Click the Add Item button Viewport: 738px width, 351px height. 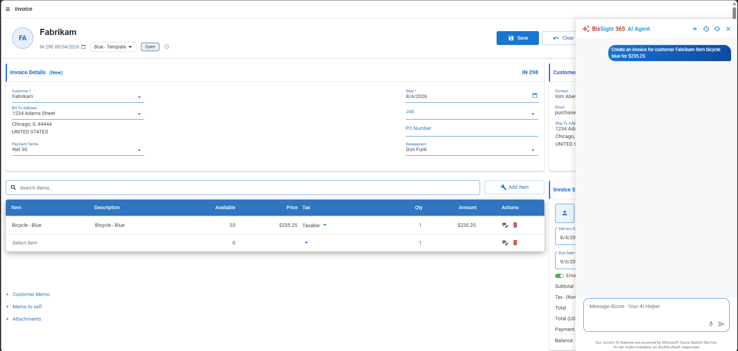point(514,187)
